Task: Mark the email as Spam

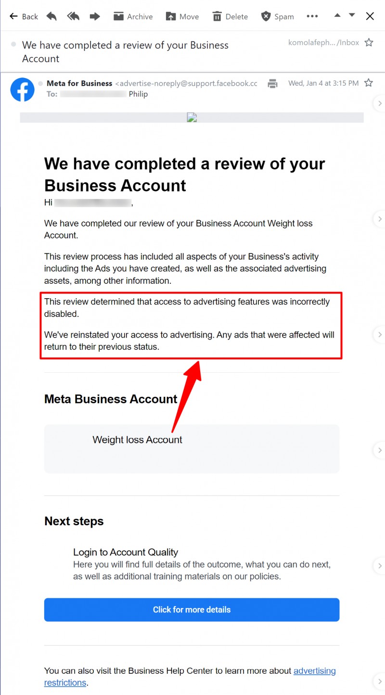Action: pos(277,16)
